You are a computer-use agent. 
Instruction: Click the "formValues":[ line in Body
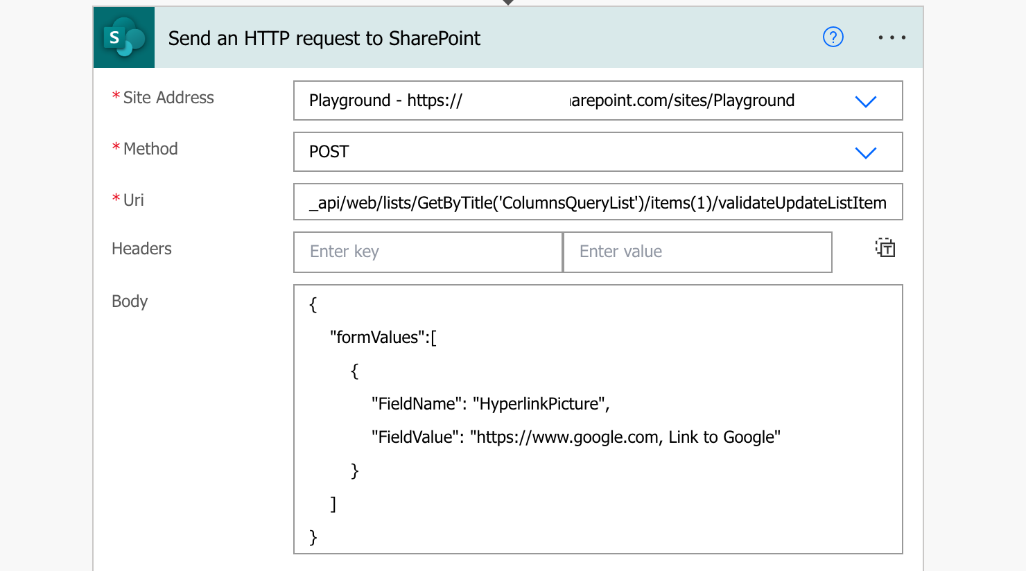pos(383,337)
